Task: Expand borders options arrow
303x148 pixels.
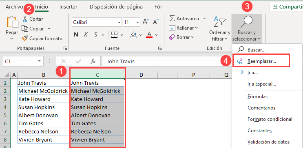Action: [x=122, y=35]
